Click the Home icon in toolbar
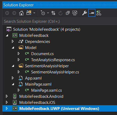 (21, 13)
